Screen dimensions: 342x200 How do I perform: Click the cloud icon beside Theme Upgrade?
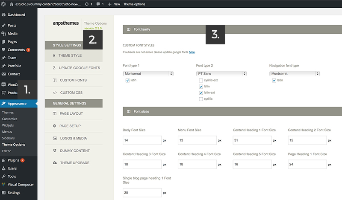55,163
